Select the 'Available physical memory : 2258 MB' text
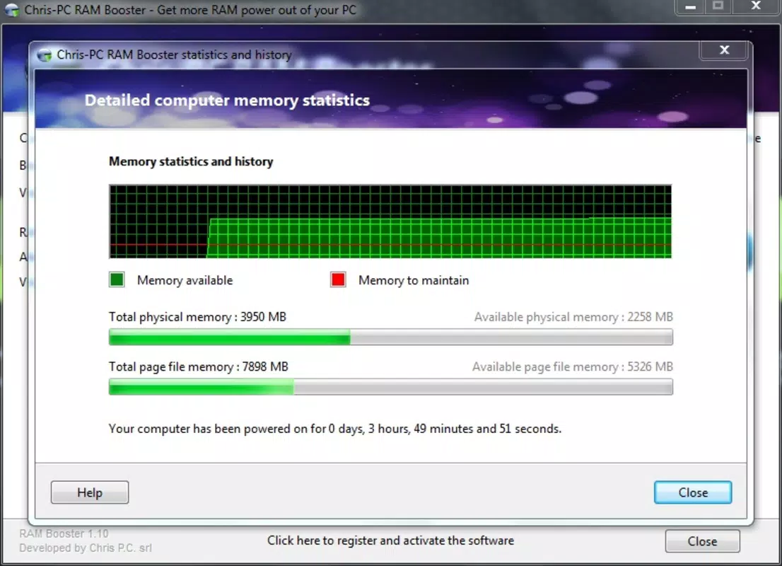The height and width of the screenshot is (566, 782). click(573, 317)
